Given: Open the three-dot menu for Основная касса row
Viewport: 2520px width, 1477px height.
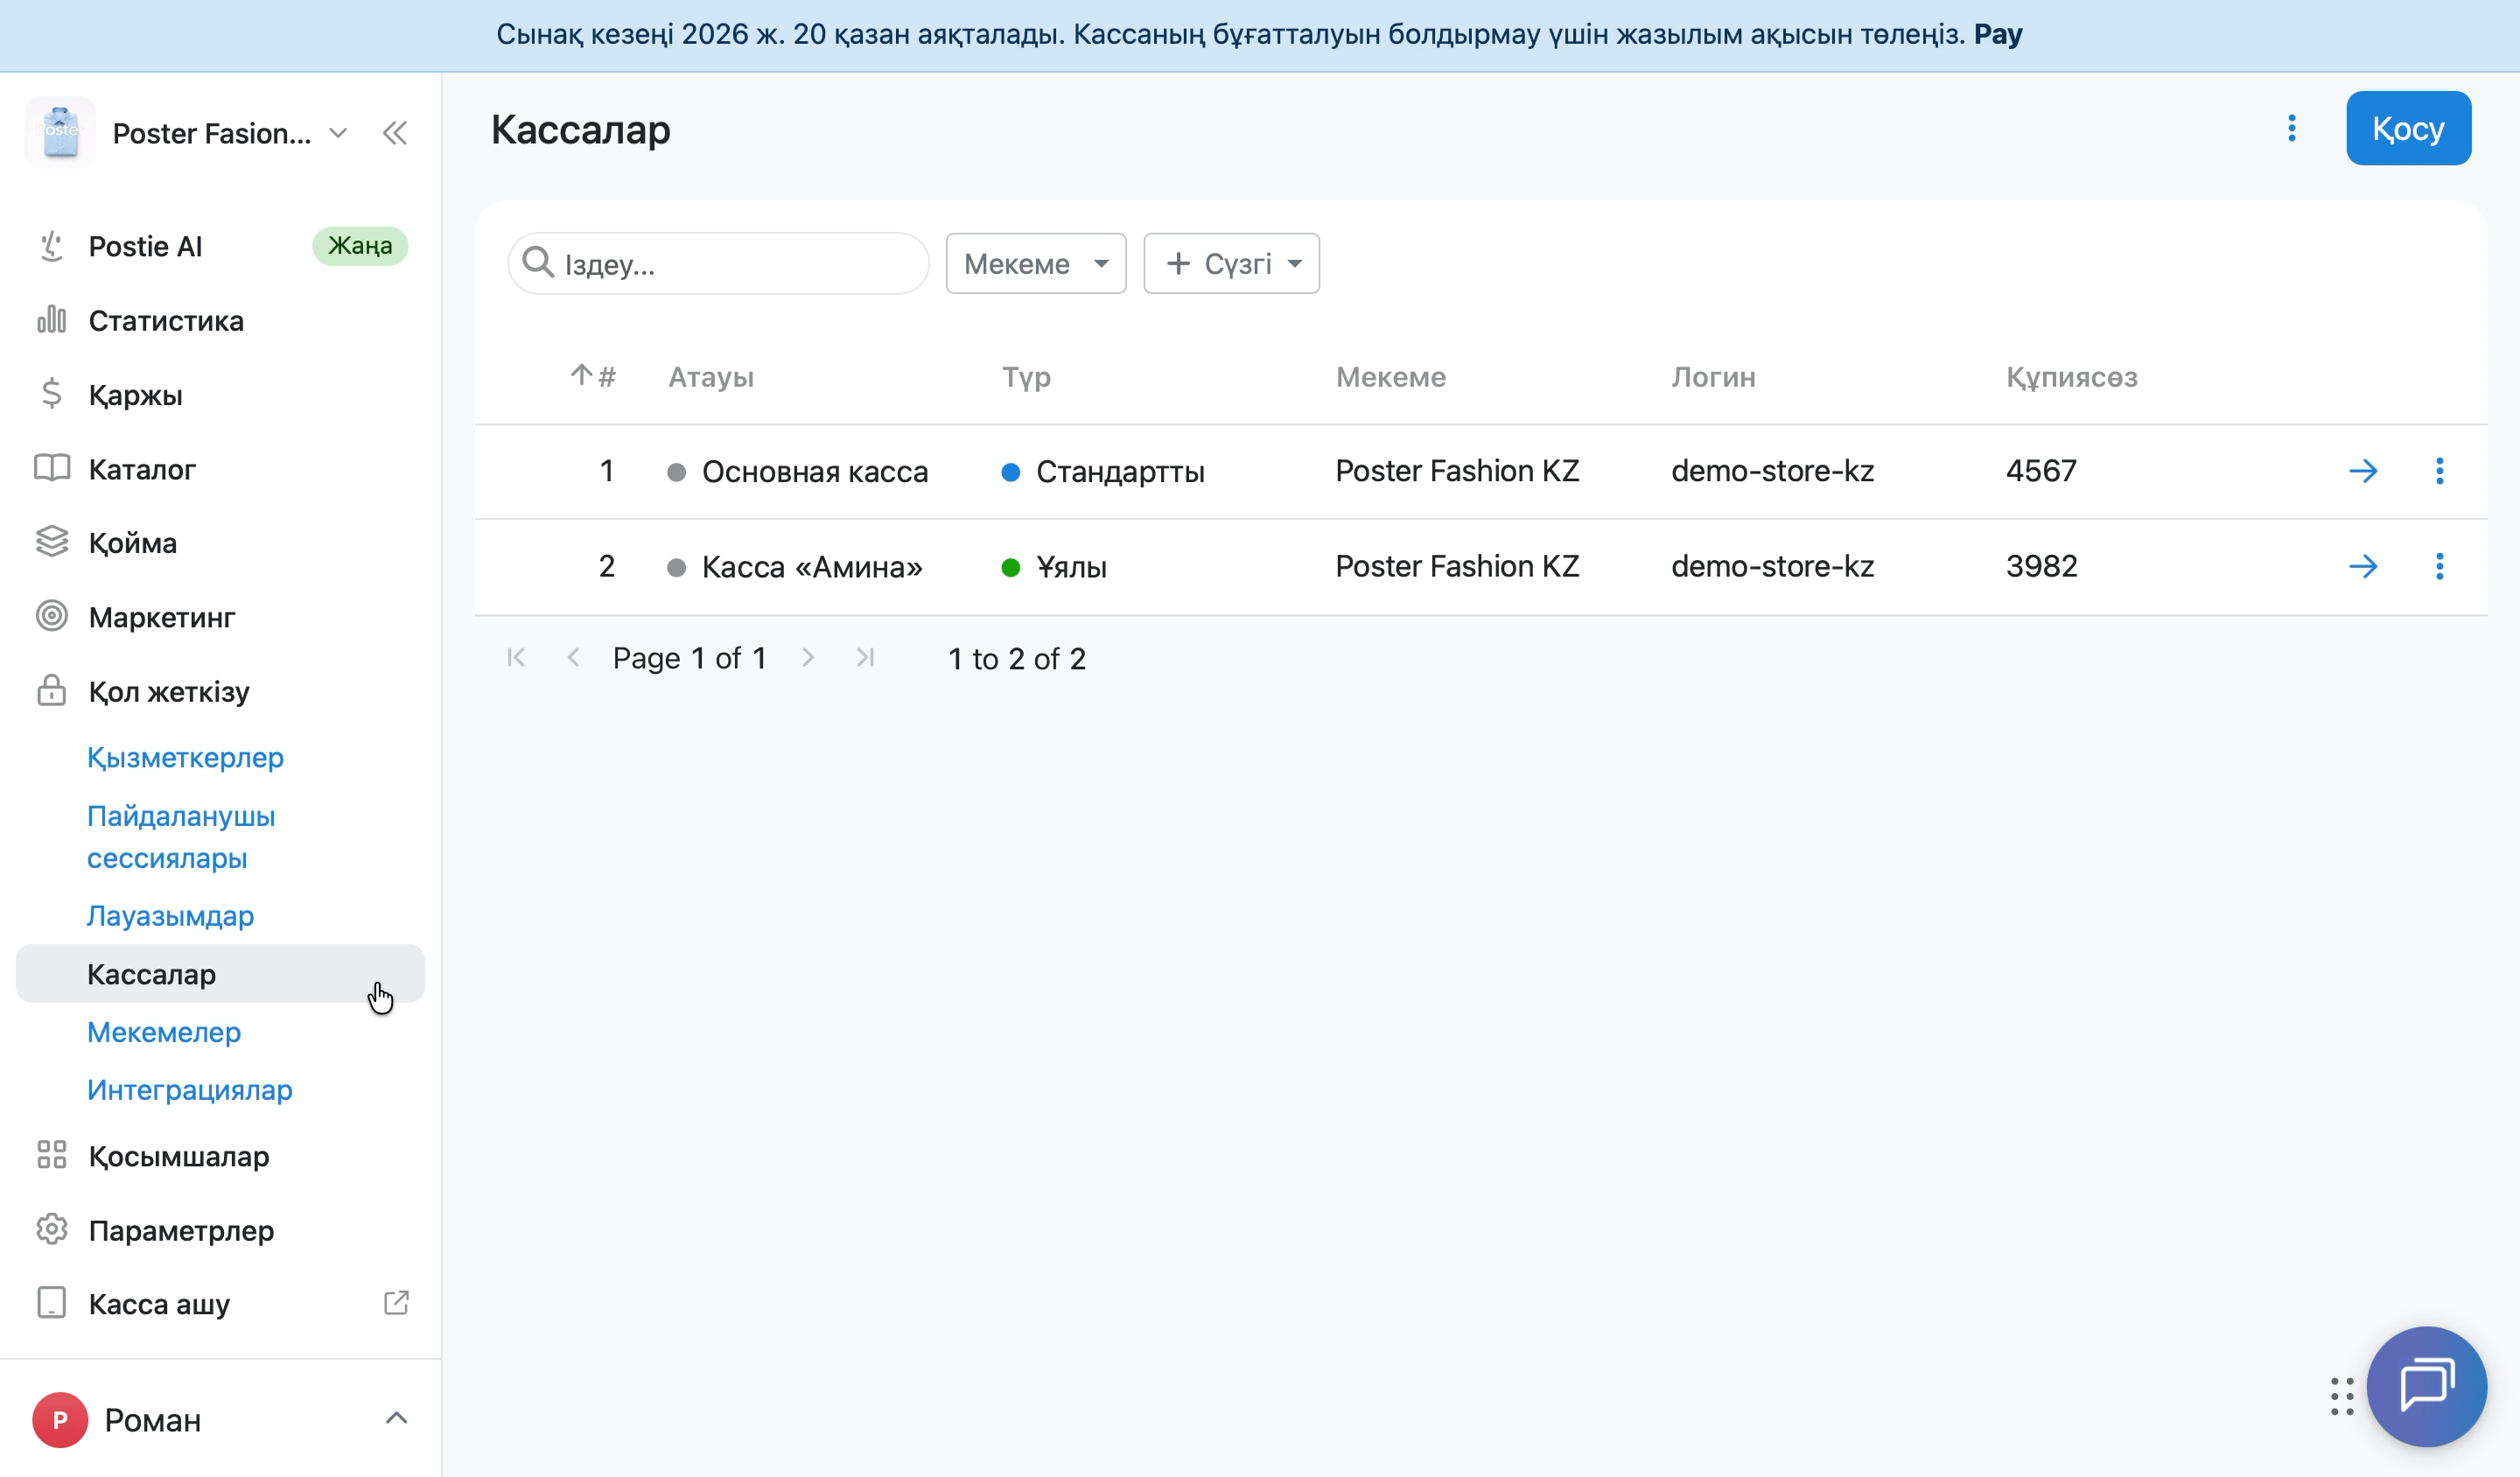Looking at the screenshot, I should [2439, 471].
